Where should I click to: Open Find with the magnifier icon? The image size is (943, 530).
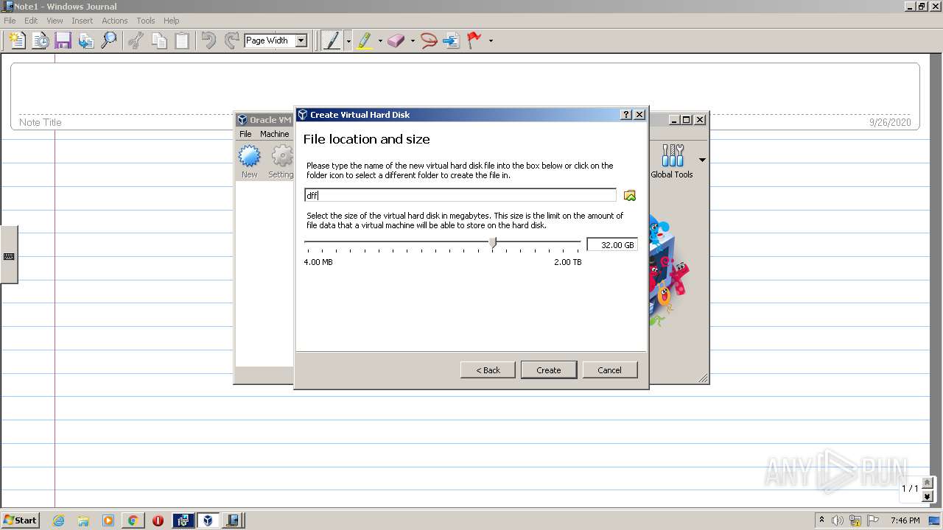coord(109,40)
